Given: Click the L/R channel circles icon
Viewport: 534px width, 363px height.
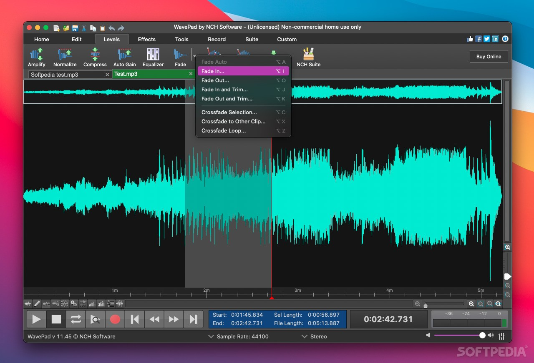Looking at the screenshot, I should 74,304.
